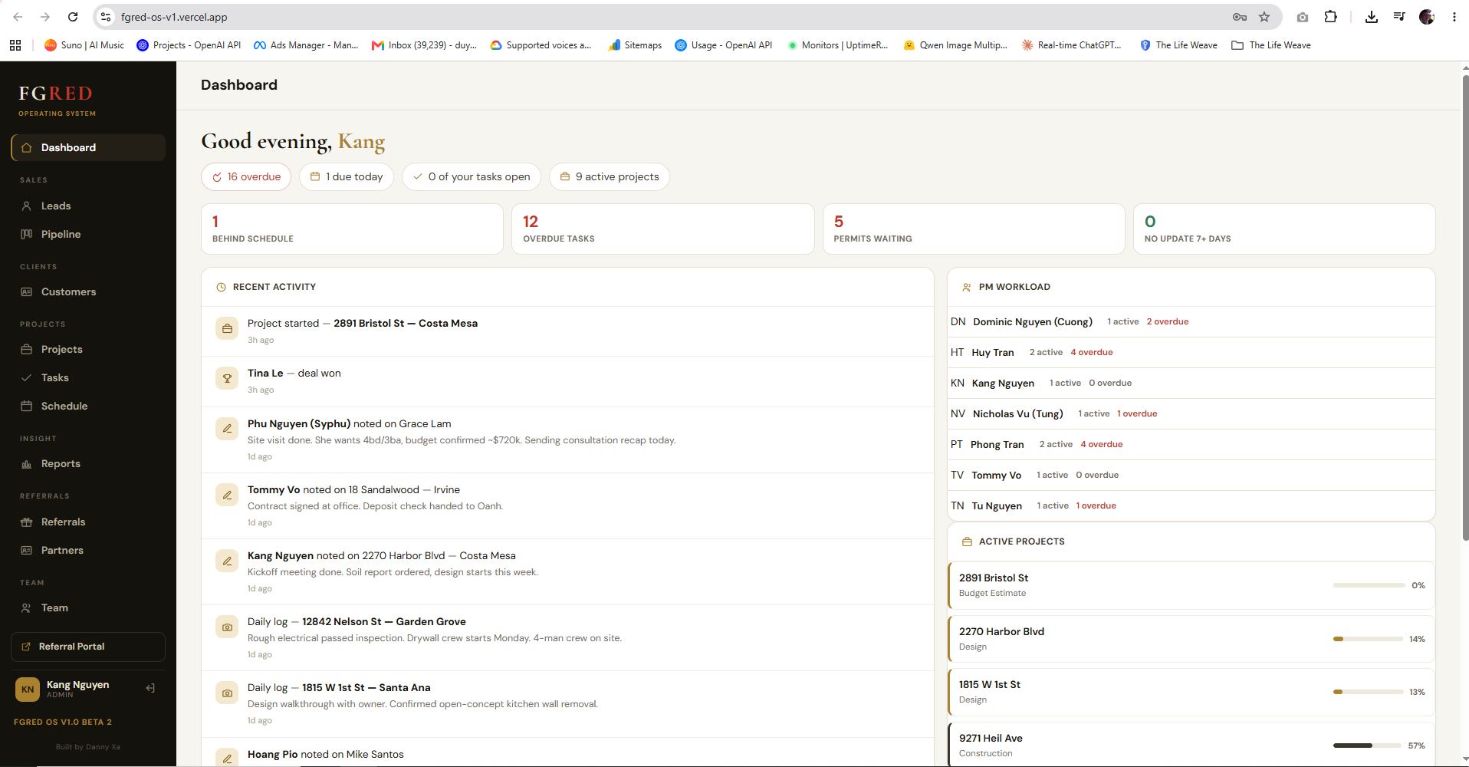Screen dimensions: 1469x767
Task: Open the Tasks page
Action: (88, 377)
